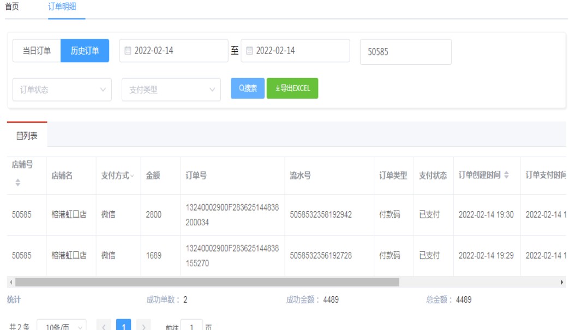Click the green 导出EXCEL button
Image resolution: width=569 pixels, height=330 pixels.
292,88
